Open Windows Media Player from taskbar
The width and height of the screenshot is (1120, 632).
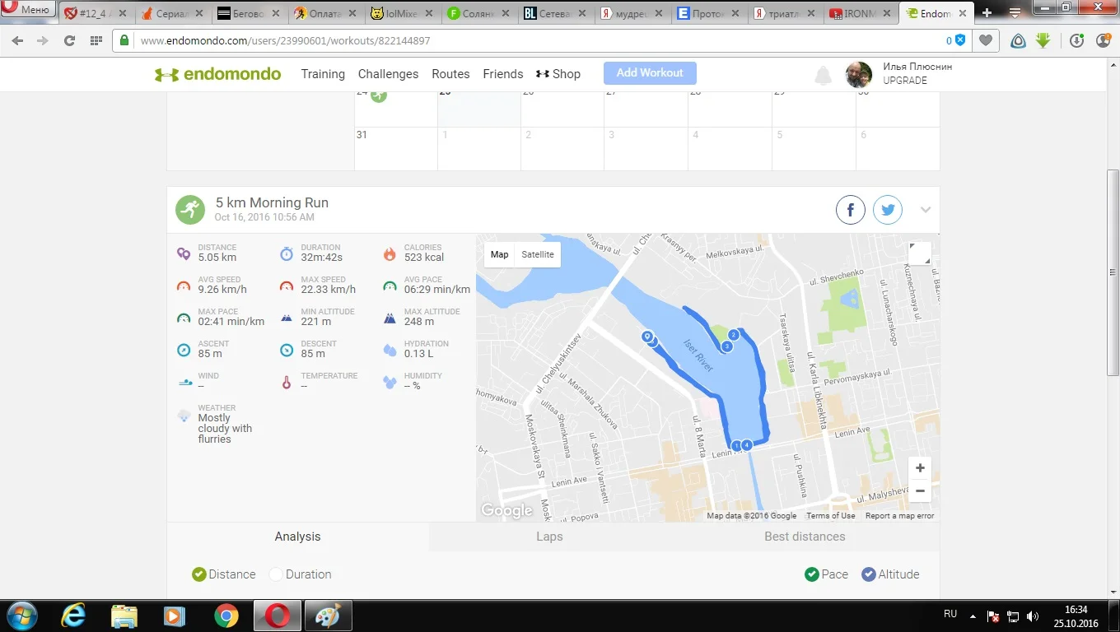coord(175,616)
